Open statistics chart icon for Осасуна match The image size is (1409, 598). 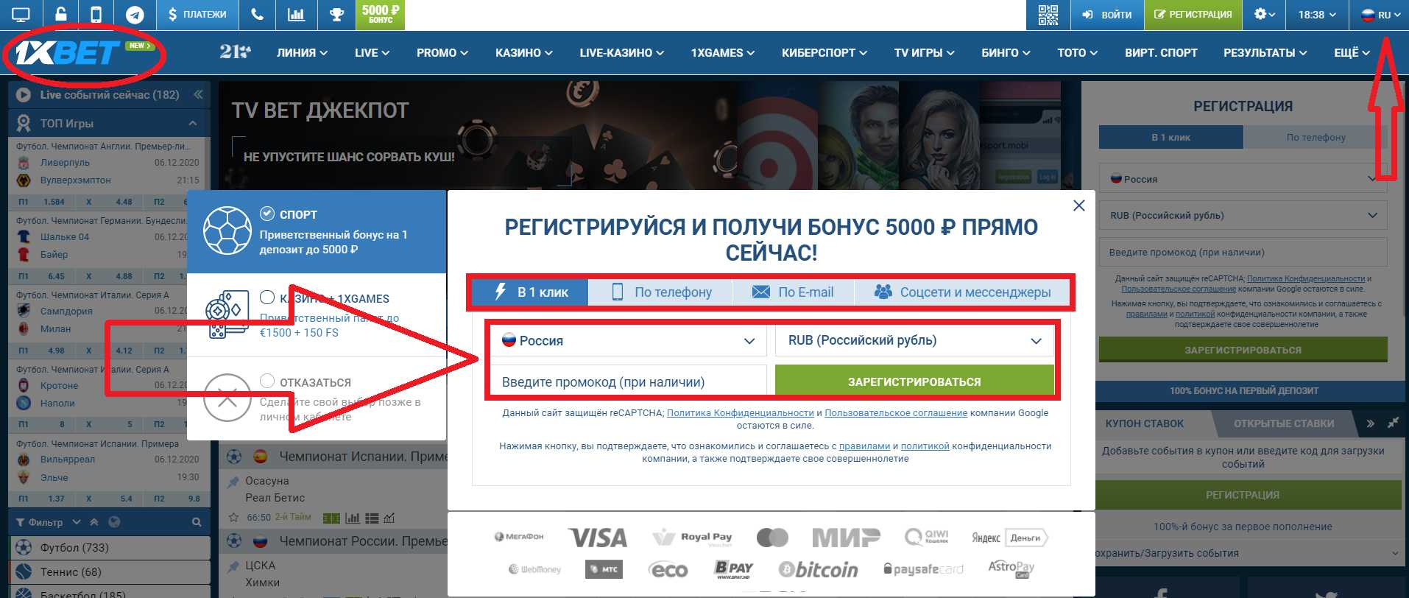[x=352, y=518]
